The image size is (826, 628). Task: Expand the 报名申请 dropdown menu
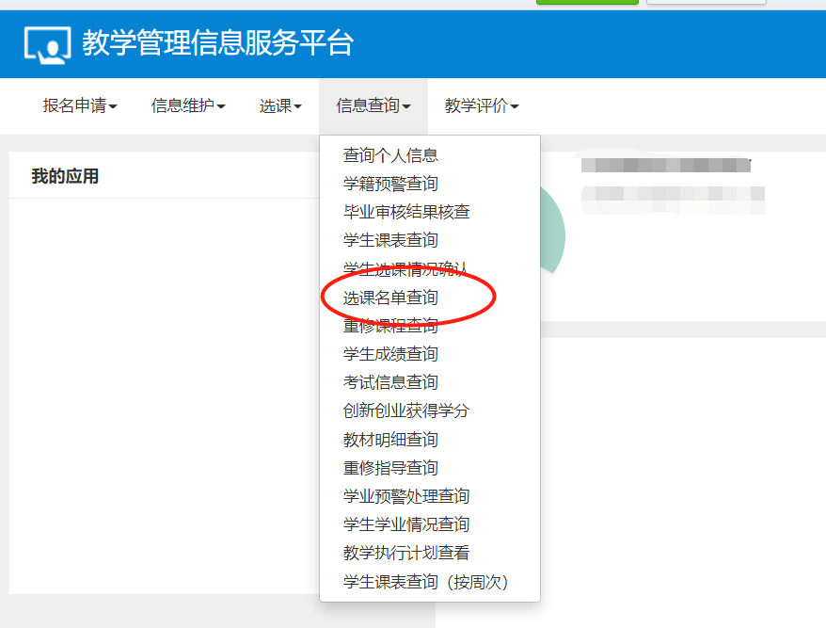tap(80, 106)
